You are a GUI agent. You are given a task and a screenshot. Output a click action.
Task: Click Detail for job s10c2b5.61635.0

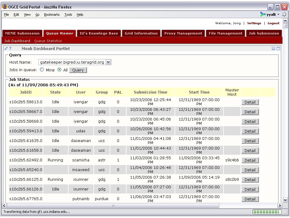pos(250,141)
